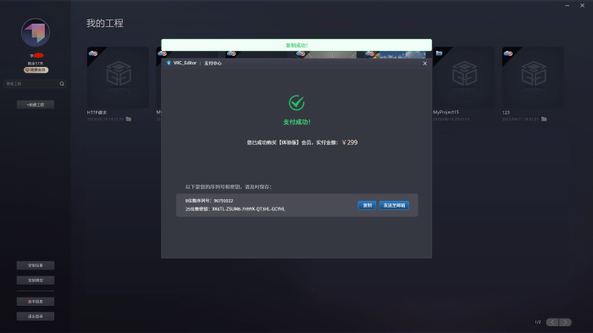
Task: Click the ¥299 paid amount
Action: pyautogui.click(x=349, y=142)
